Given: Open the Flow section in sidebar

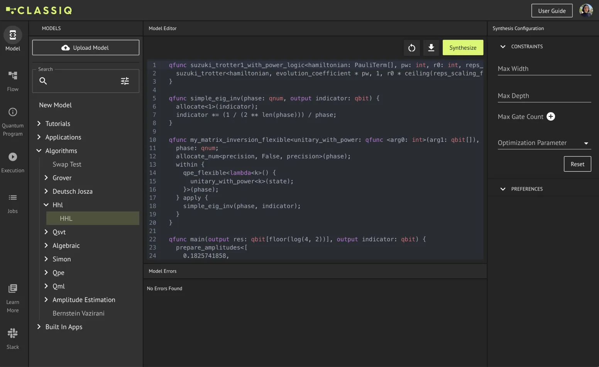Looking at the screenshot, I should (x=13, y=81).
